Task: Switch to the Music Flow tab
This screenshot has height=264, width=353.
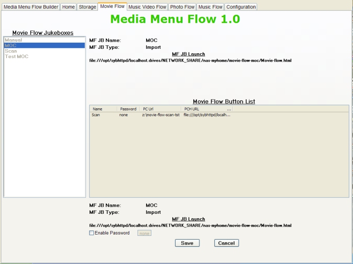Action: [x=210, y=7]
